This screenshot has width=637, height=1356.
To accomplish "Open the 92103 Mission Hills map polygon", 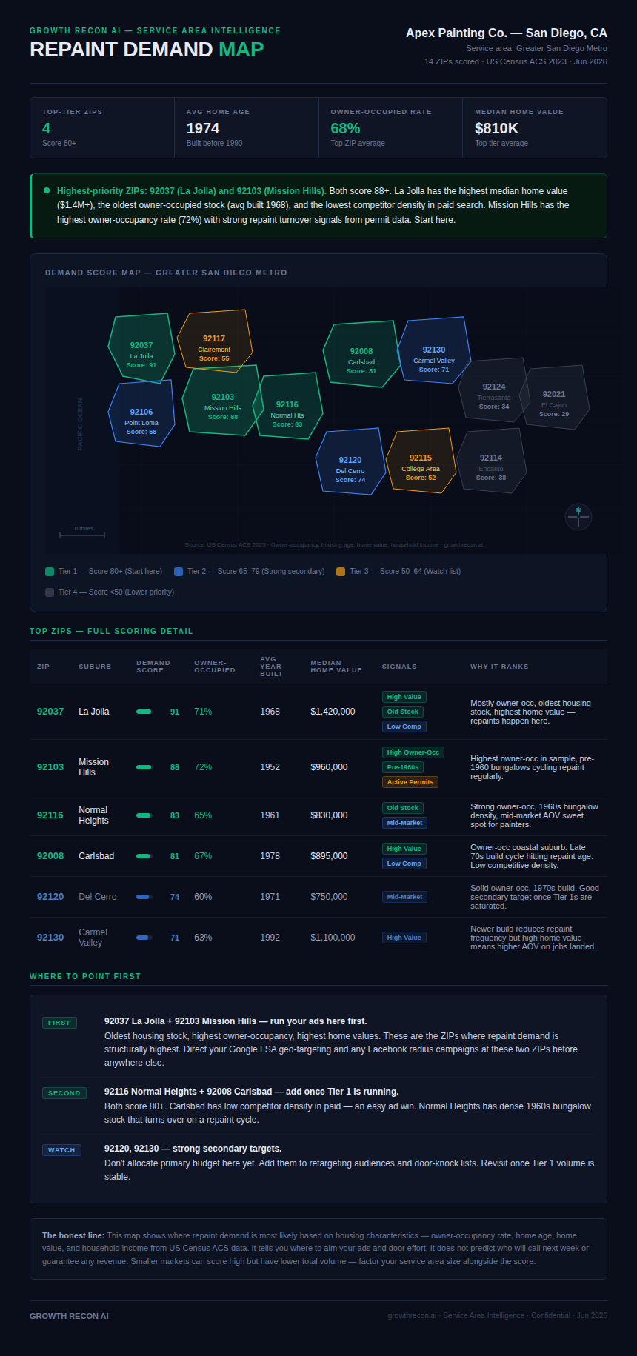I will coord(222,401).
